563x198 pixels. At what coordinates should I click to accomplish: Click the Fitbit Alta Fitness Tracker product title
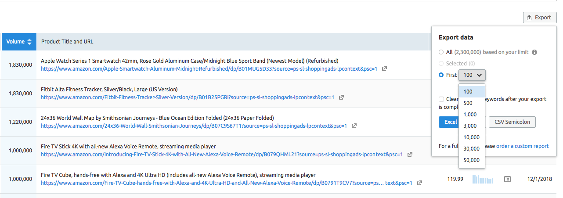(109, 89)
